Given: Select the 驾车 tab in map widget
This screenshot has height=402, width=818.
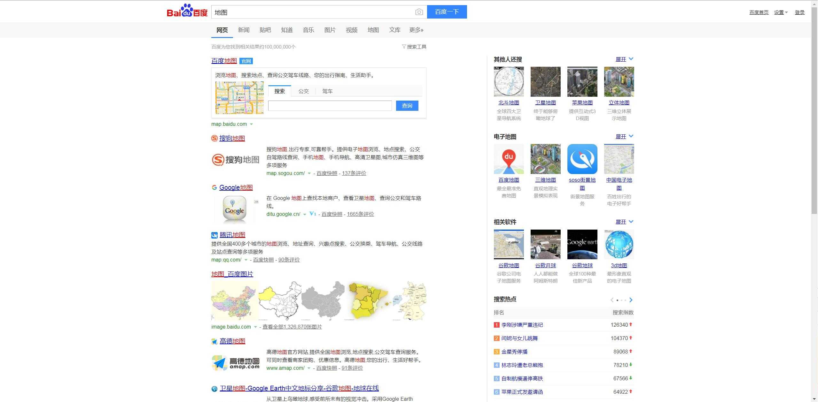Looking at the screenshot, I should 327,91.
